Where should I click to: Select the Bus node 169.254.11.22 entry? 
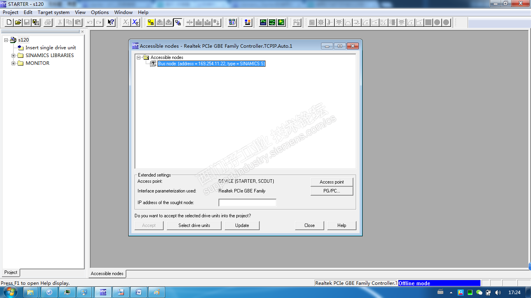(x=211, y=64)
